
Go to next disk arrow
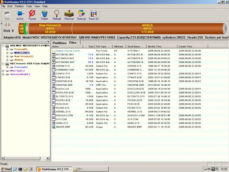[9, 25]
